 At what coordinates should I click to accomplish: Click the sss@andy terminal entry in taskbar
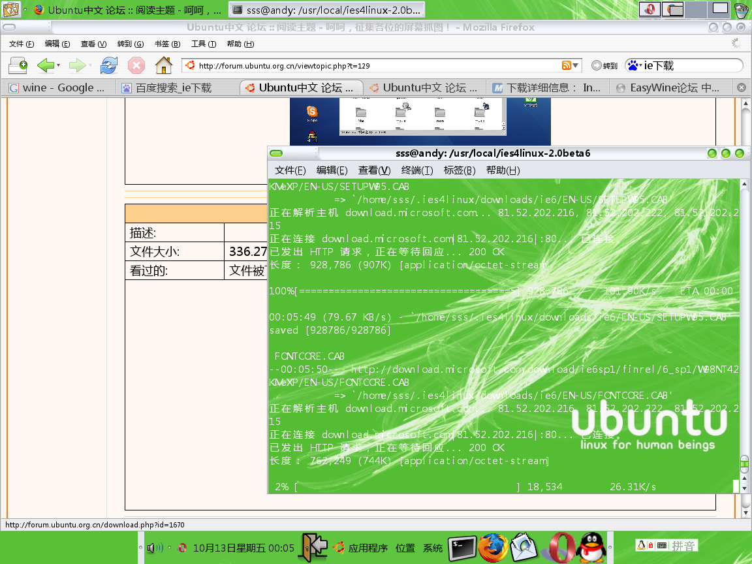click(327, 10)
